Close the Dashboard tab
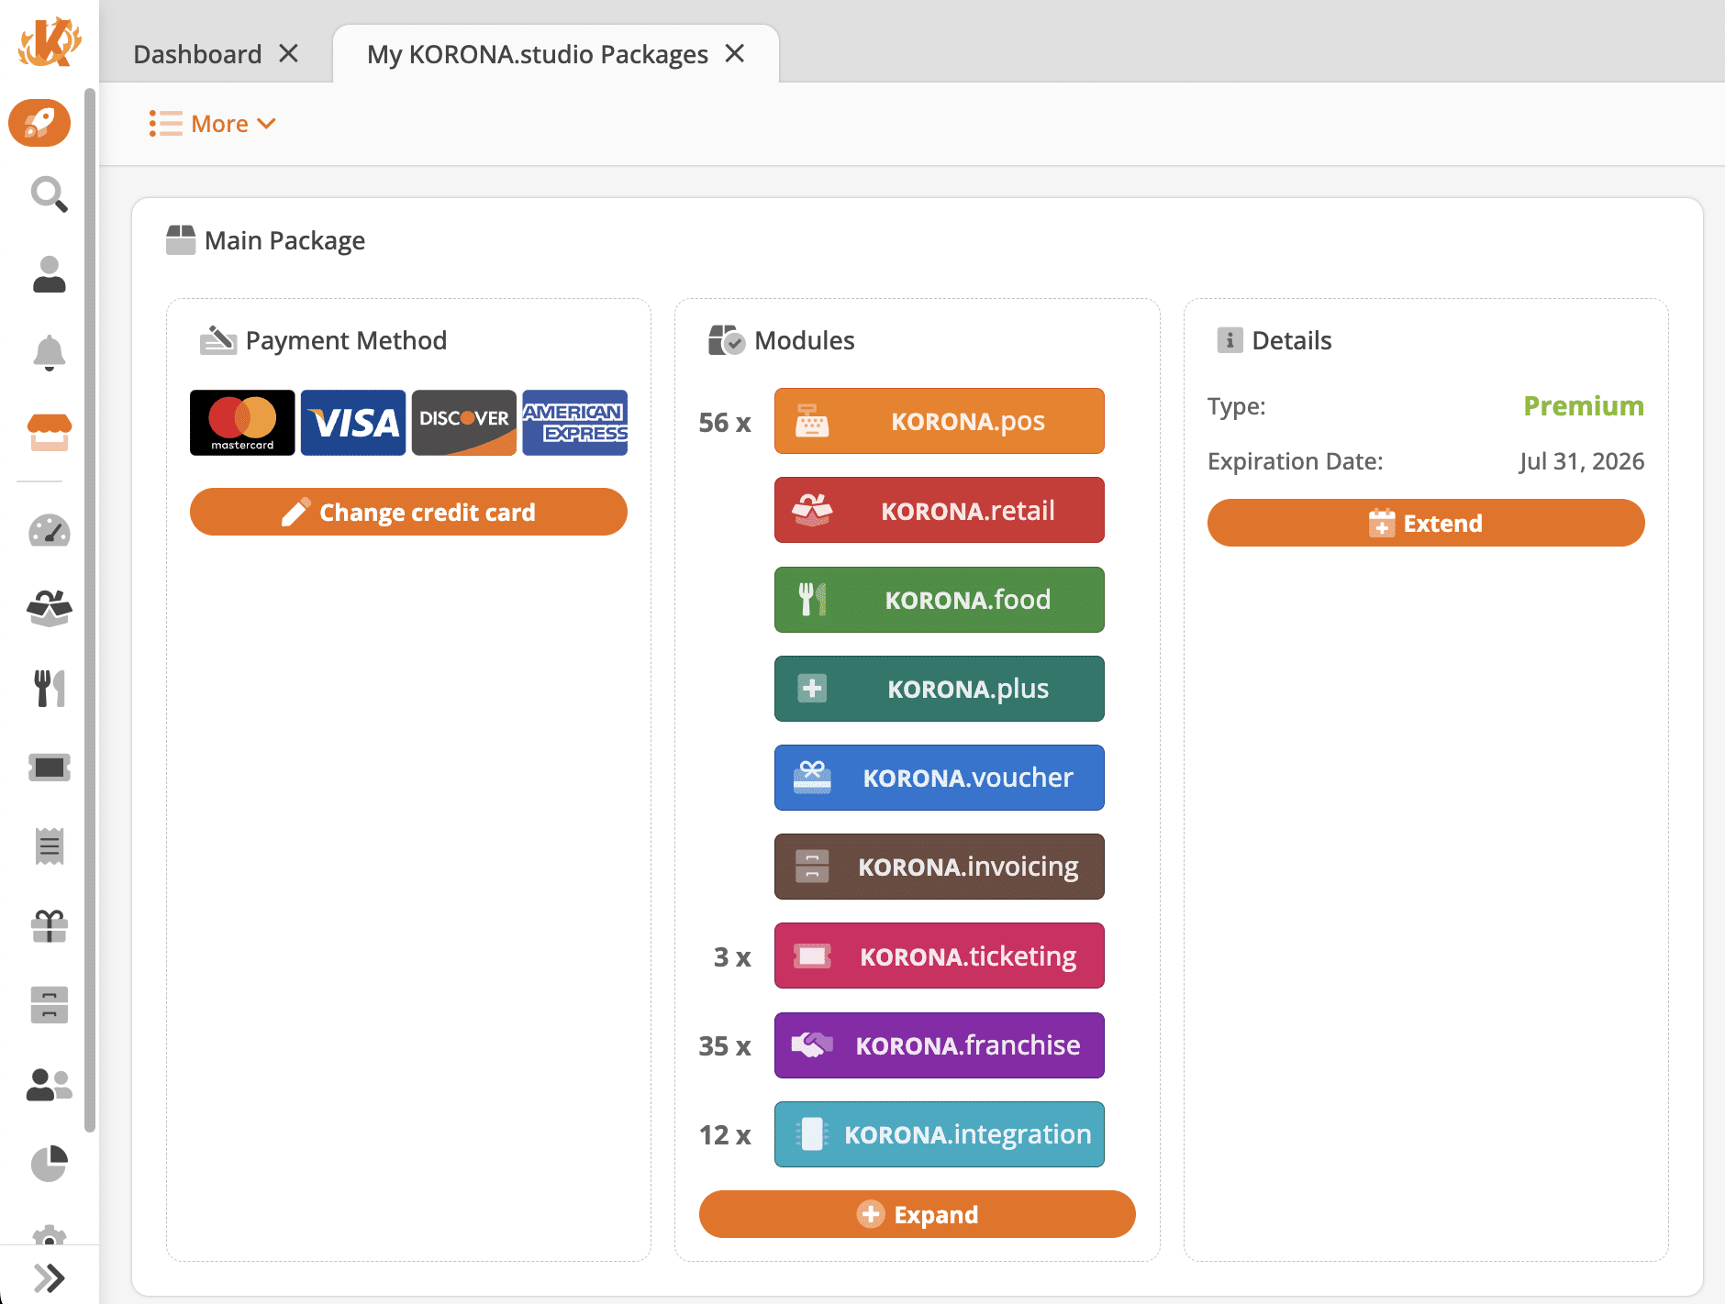This screenshot has width=1725, height=1304. [289, 54]
